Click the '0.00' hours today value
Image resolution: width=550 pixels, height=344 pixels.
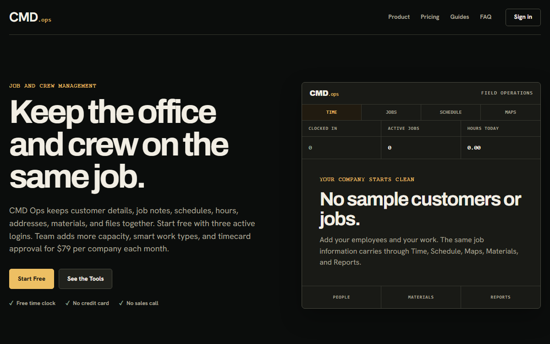click(474, 148)
